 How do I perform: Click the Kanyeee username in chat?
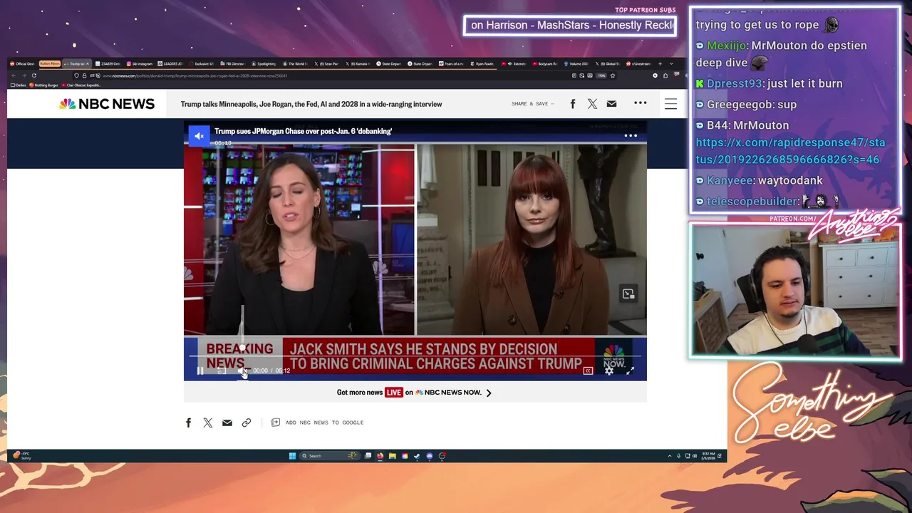coord(730,181)
